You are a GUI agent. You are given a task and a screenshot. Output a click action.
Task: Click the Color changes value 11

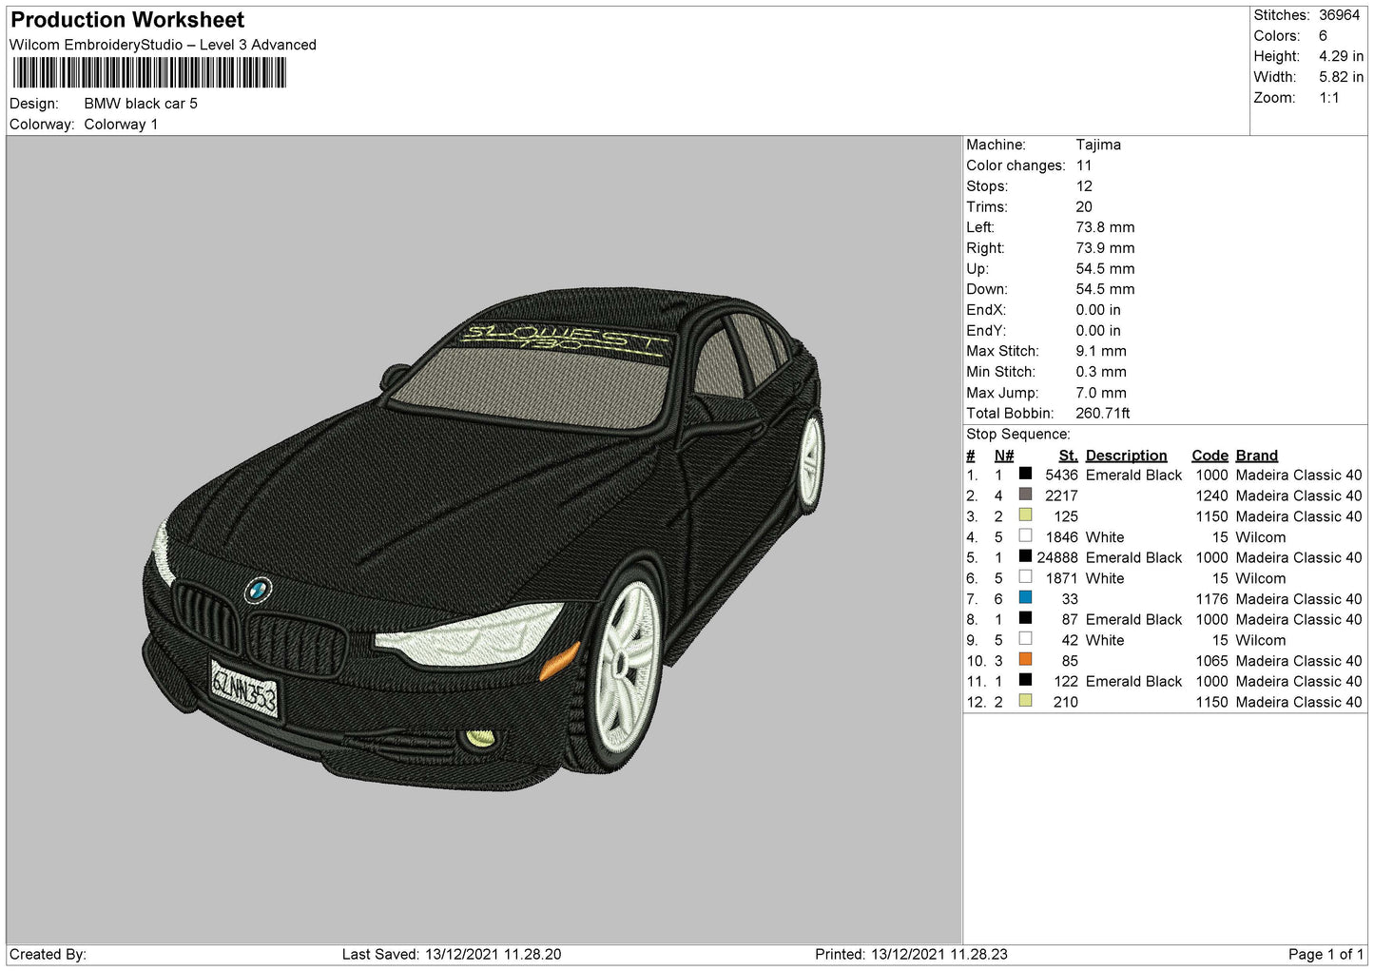pyautogui.click(x=1084, y=165)
